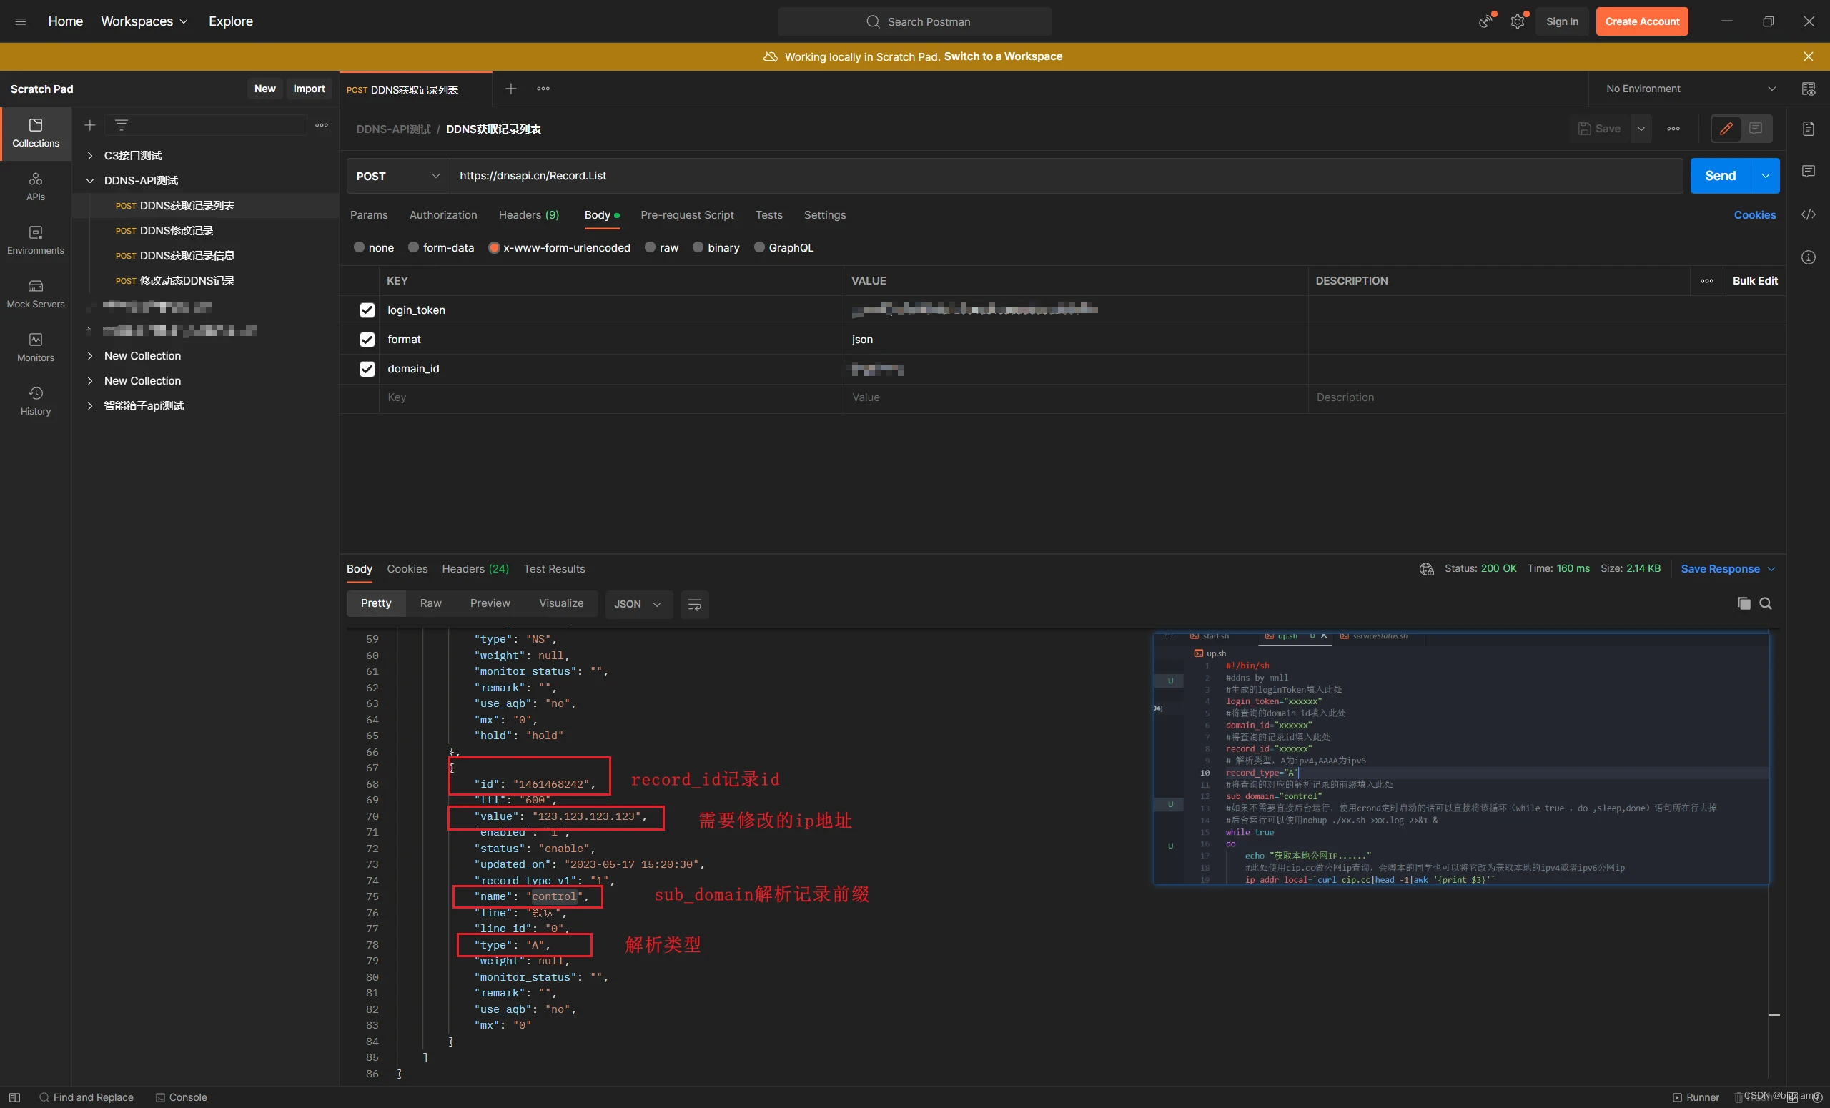The height and width of the screenshot is (1108, 1830).
Task: Open code snippet icon in right sidebar
Action: [x=1809, y=214]
